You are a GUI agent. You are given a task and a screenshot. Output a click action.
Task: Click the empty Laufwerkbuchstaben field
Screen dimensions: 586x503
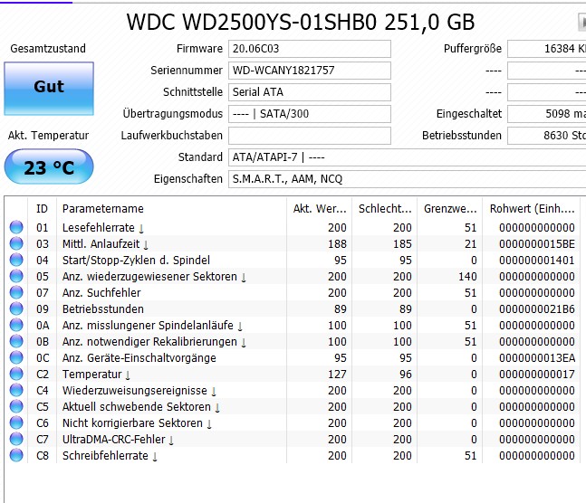pos(310,136)
